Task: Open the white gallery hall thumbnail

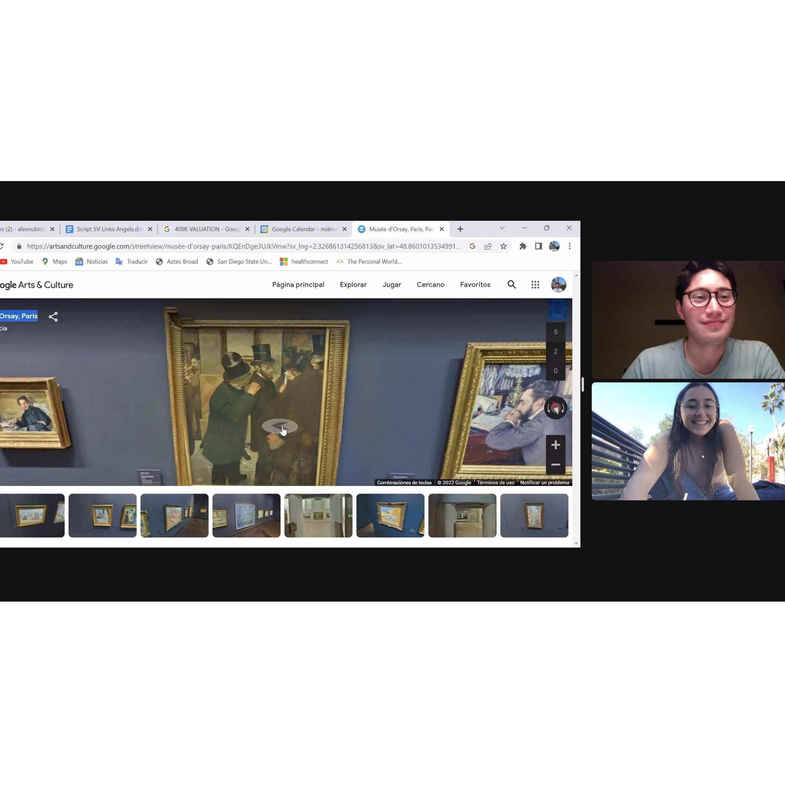Action: (318, 515)
